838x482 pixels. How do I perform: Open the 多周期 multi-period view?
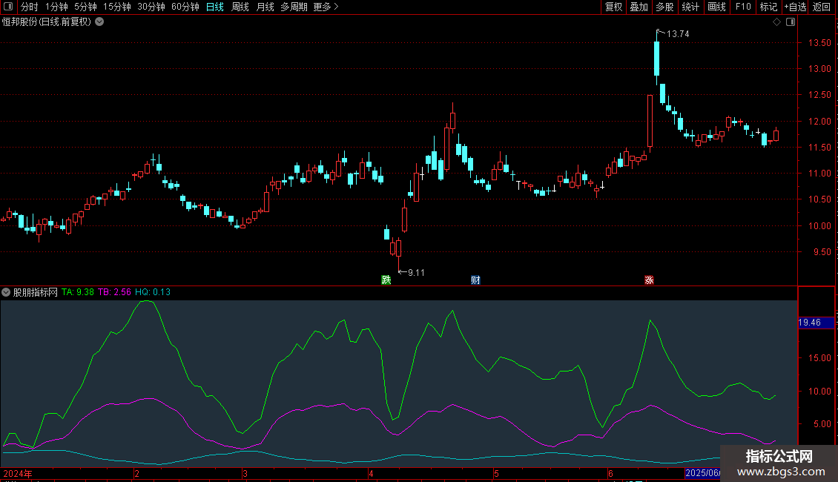[294, 7]
